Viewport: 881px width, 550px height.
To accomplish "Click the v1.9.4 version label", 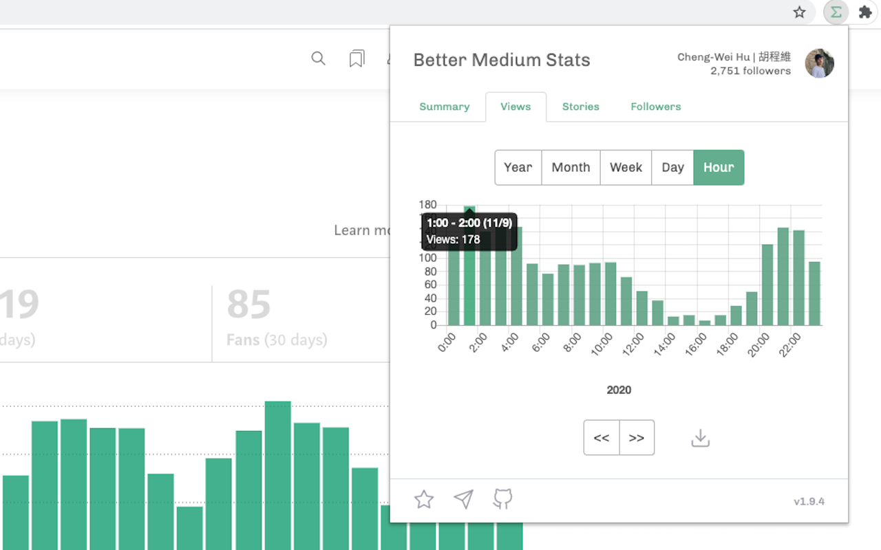I will [x=809, y=501].
